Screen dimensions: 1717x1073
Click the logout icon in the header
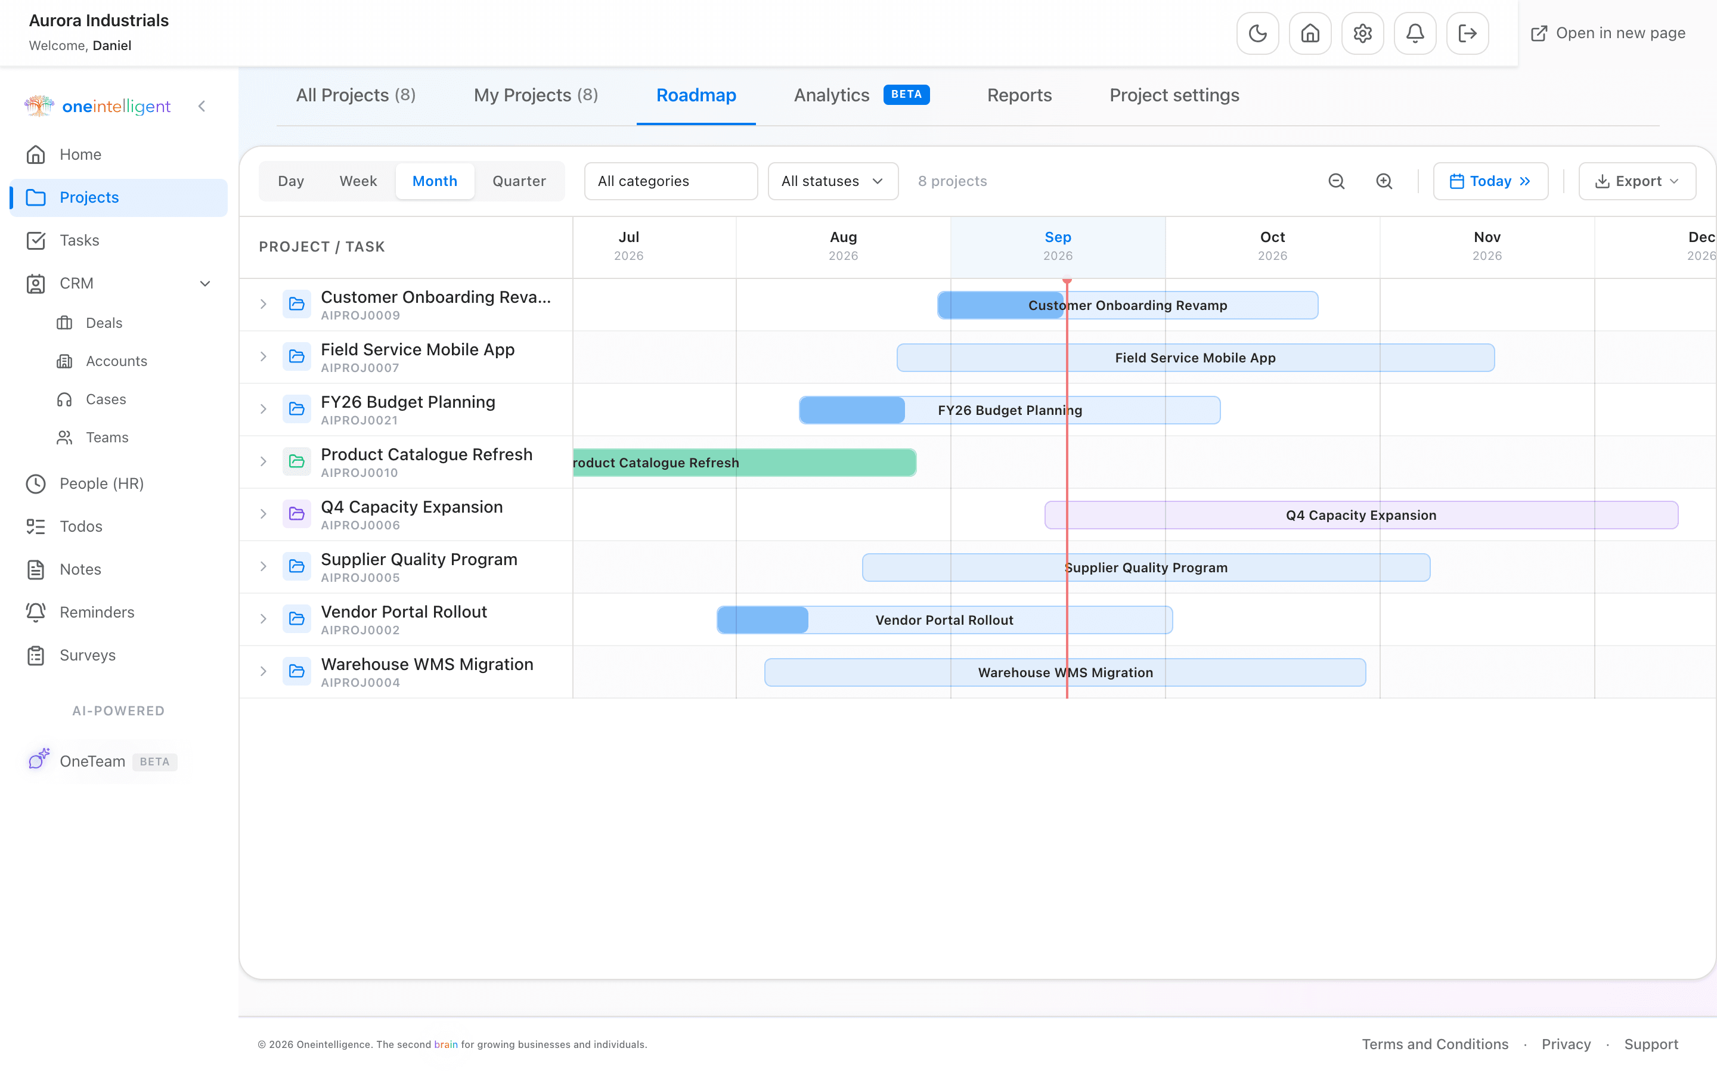[1467, 33]
